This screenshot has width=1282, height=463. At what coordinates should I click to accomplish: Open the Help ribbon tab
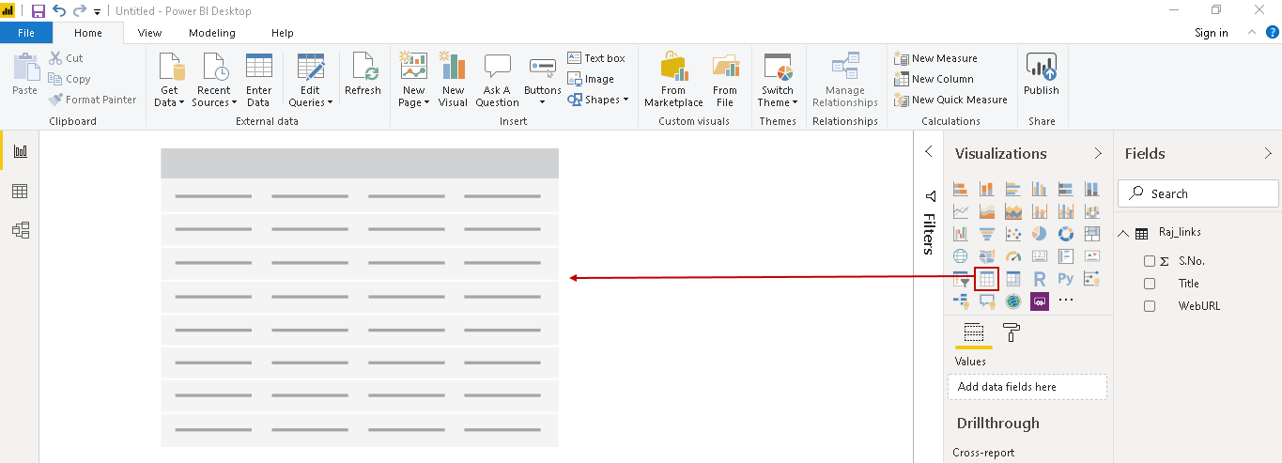click(x=283, y=33)
